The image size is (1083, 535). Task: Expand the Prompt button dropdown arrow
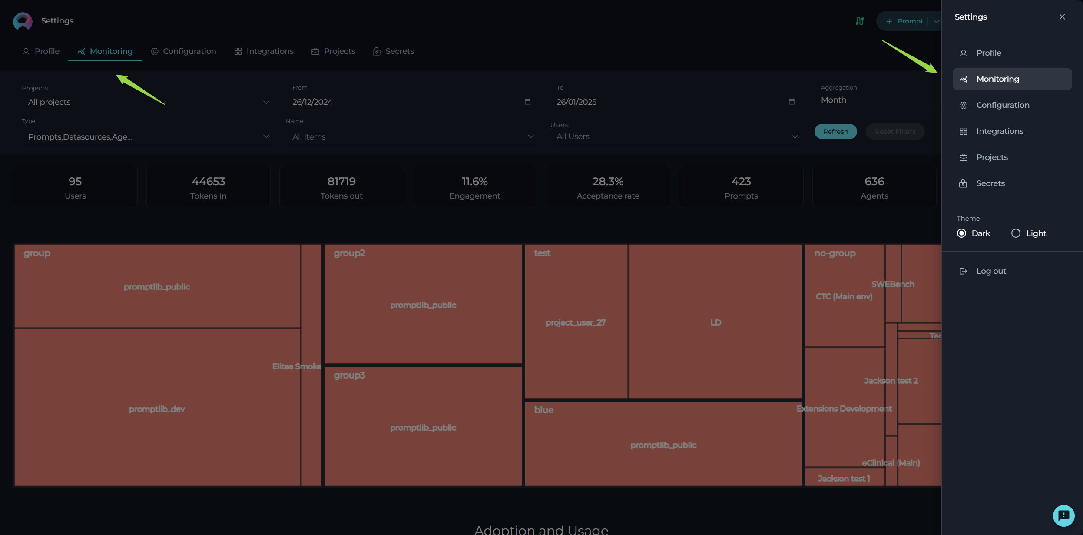point(936,21)
